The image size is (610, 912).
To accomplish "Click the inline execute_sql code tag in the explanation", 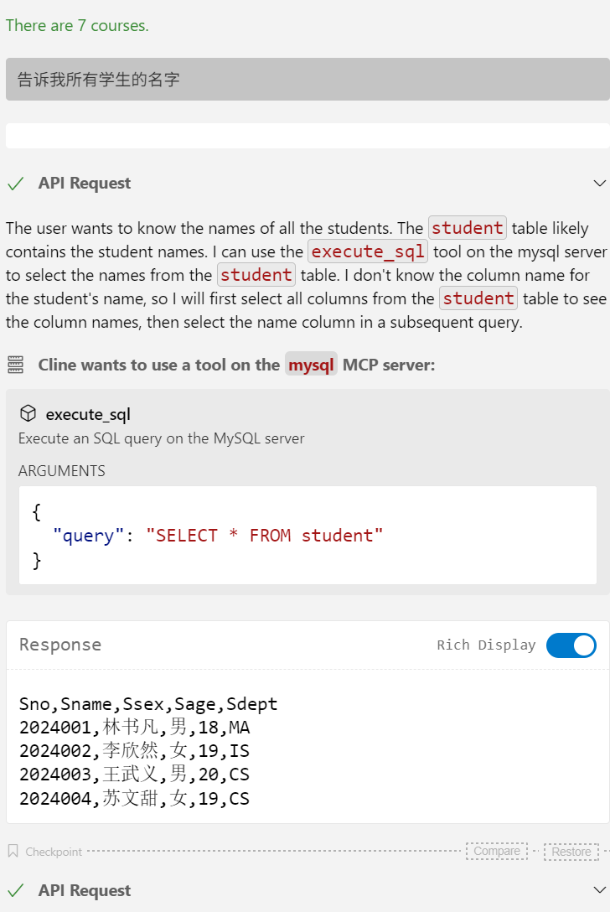I will coord(368,251).
